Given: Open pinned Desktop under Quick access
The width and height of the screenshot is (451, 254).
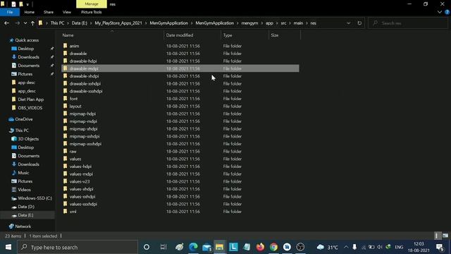Looking at the screenshot, I should (x=25, y=49).
